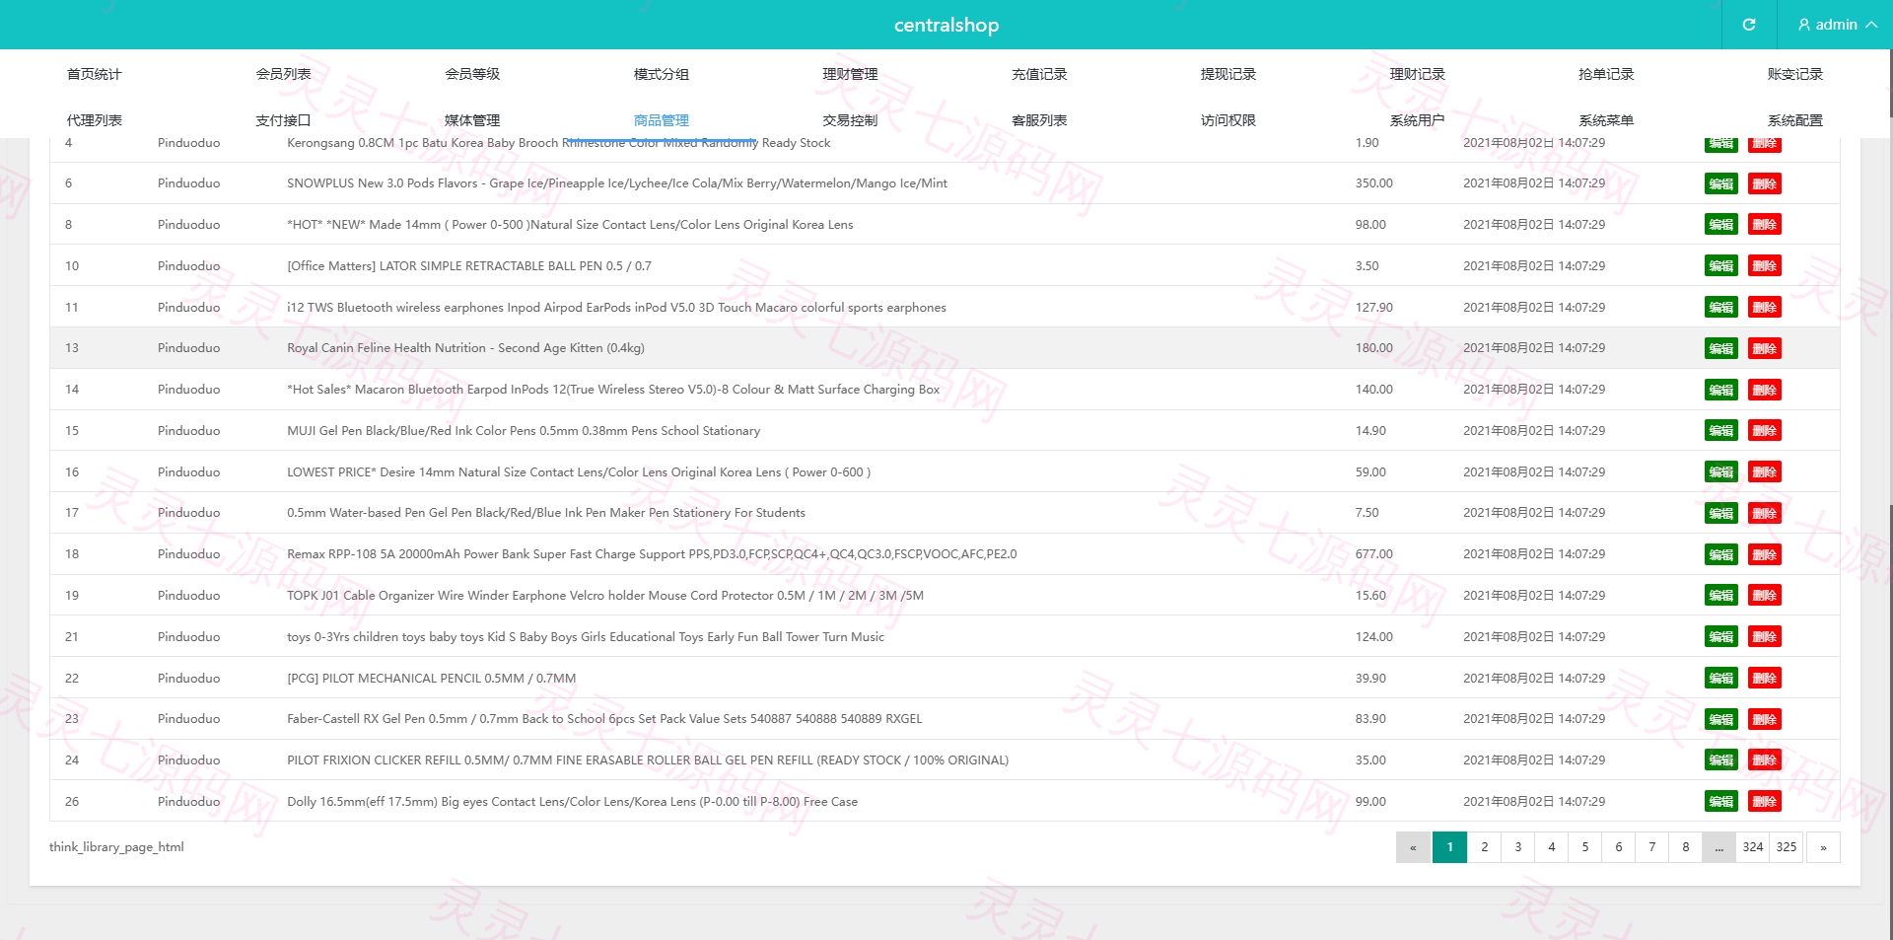Click previous page arrow «
The height and width of the screenshot is (940, 1893).
click(1413, 847)
